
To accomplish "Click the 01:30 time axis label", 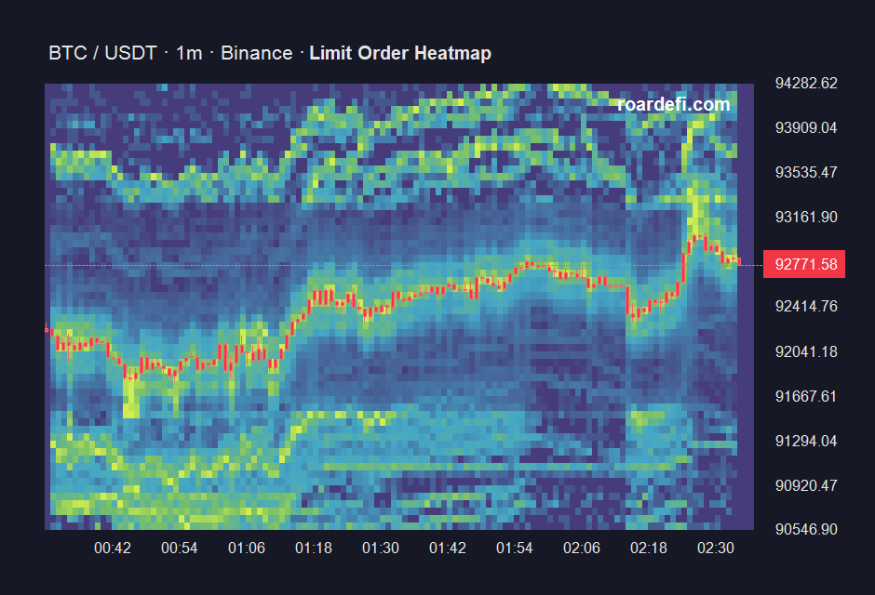I will click(x=381, y=549).
